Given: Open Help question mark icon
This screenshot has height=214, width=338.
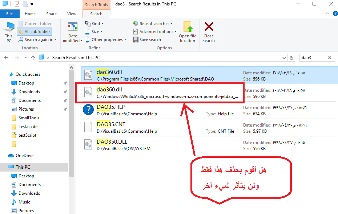Looking at the screenshot, I should tap(335, 13).
